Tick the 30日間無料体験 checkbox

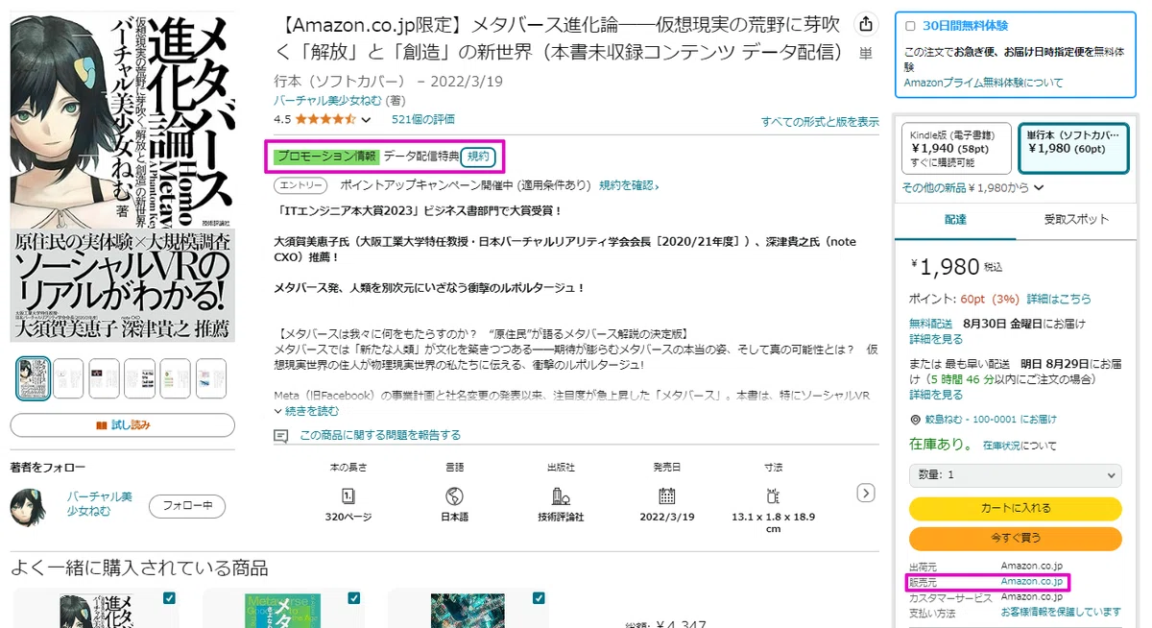(x=910, y=26)
